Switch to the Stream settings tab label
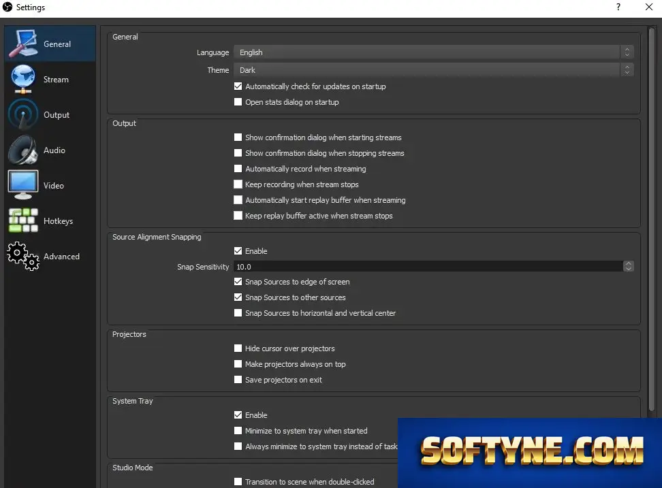 click(x=56, y=80)
